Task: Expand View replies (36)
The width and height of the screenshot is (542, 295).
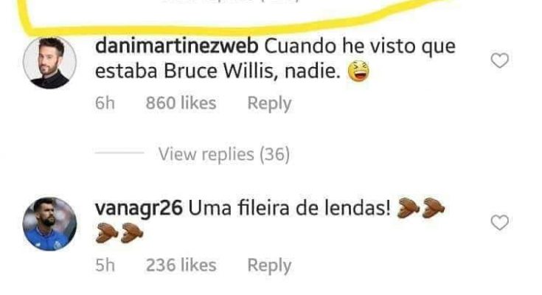Action: [224, 154]
